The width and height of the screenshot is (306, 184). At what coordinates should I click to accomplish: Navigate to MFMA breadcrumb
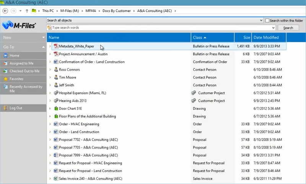[x=91, y=11]
